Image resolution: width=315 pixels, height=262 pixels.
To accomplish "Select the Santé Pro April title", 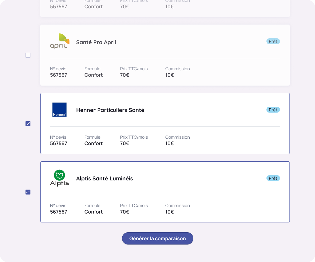I will coord(96,42).
